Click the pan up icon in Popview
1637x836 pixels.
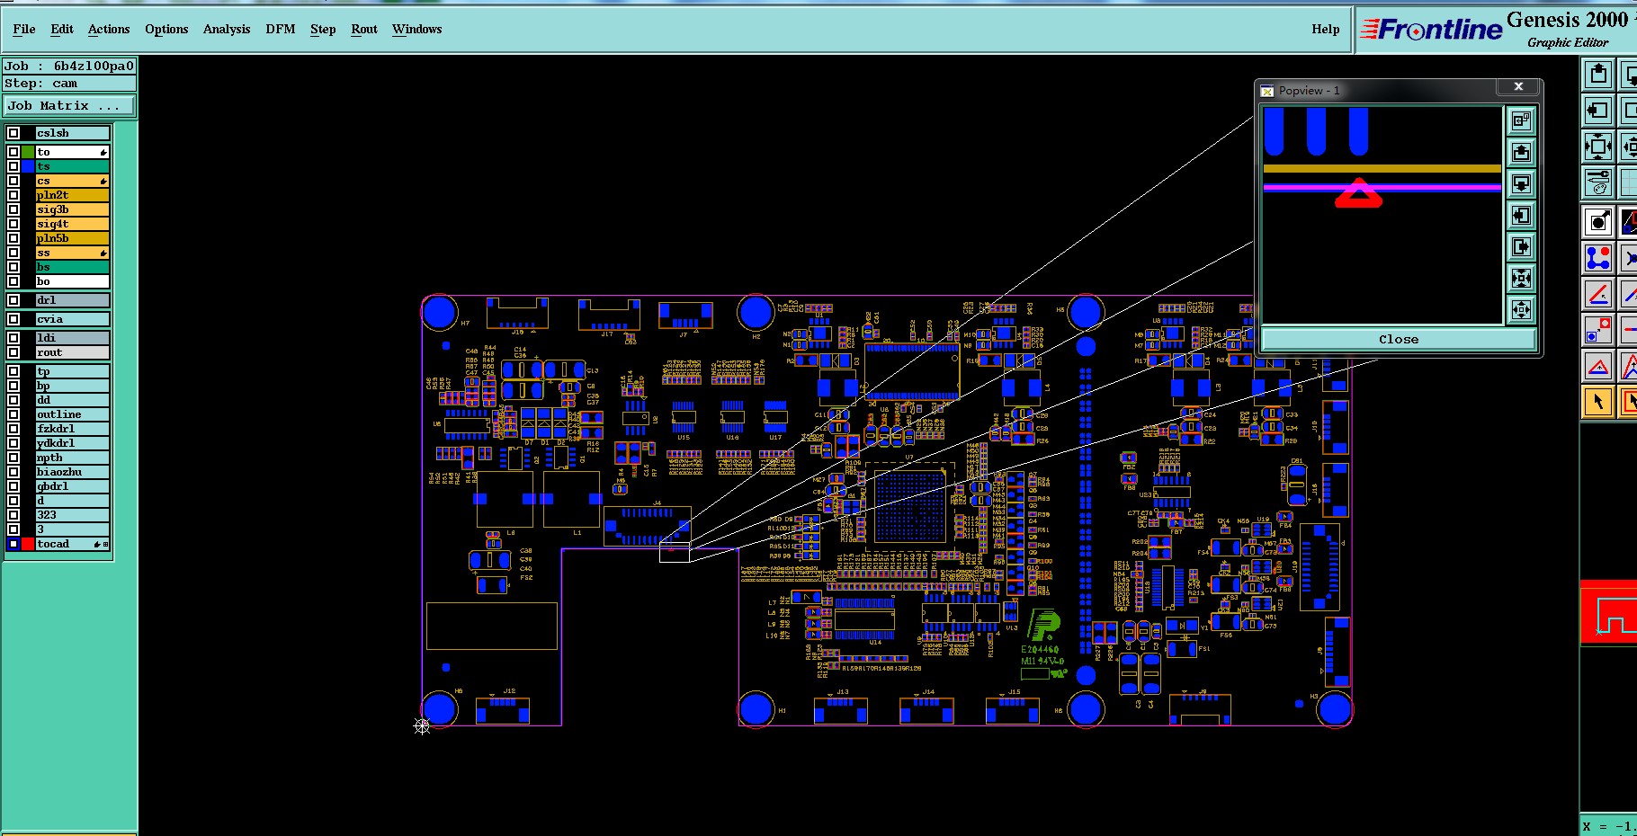[x=1521, y=152]
